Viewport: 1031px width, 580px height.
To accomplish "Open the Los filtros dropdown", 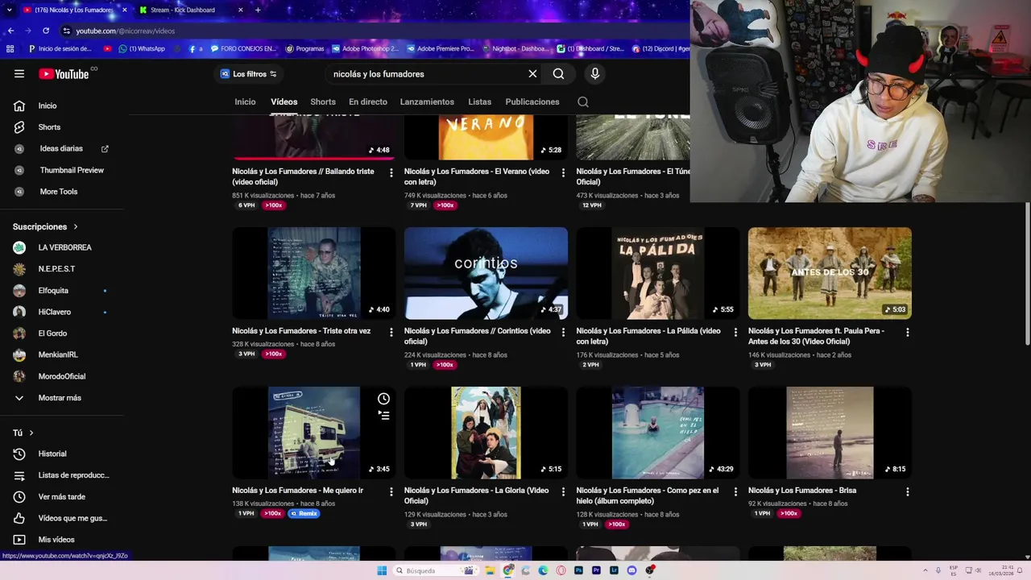I will 249,74.
